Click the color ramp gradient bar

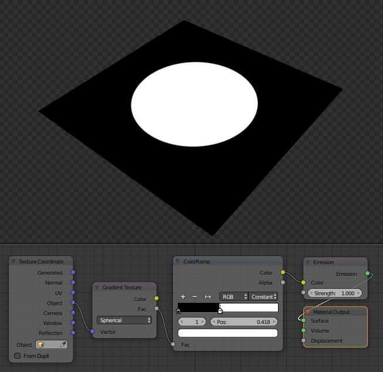click(x=228, y=308)
